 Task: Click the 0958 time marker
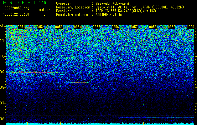pos(153,27)
